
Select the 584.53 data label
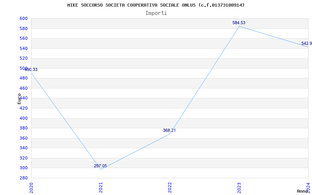(x=239, y=23)
